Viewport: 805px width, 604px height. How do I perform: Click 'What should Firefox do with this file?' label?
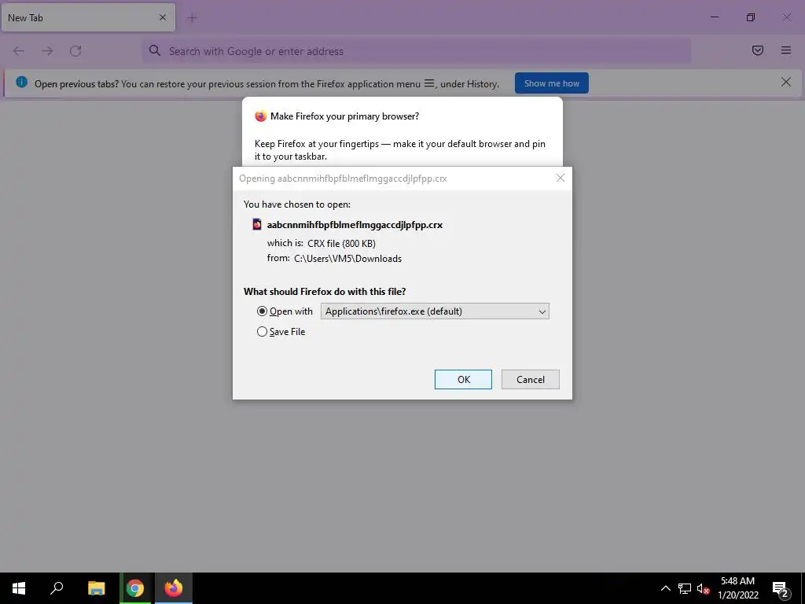click(x=325, y=292)
